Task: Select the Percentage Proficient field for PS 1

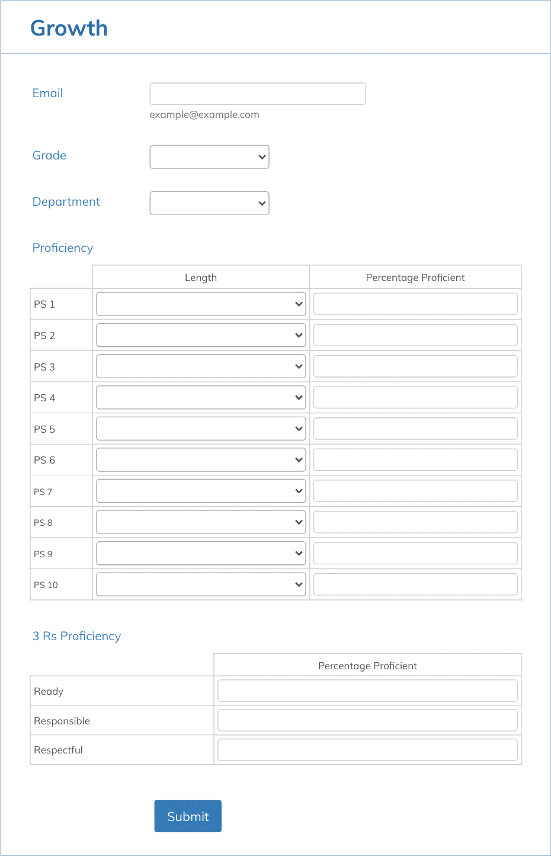Action: click(x=415, y=304)
